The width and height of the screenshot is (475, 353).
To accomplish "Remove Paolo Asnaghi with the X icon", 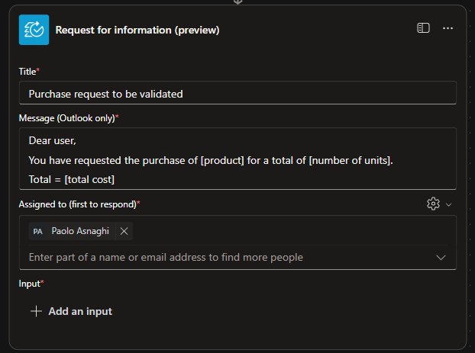I will pos(124,231).
